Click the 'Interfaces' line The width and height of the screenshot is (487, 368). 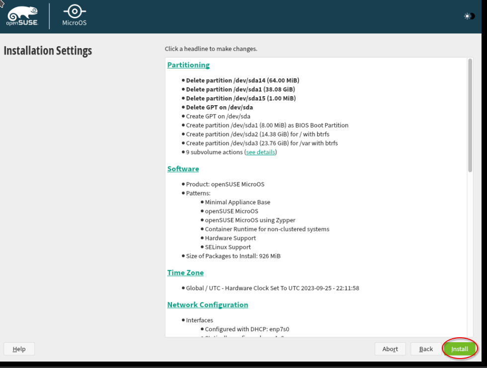click(x=199, y=320)
